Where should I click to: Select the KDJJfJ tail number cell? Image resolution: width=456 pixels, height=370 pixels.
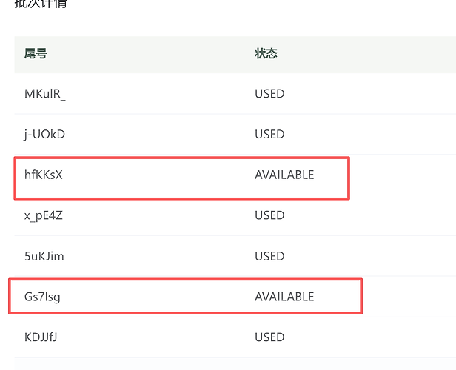(41, 337)
